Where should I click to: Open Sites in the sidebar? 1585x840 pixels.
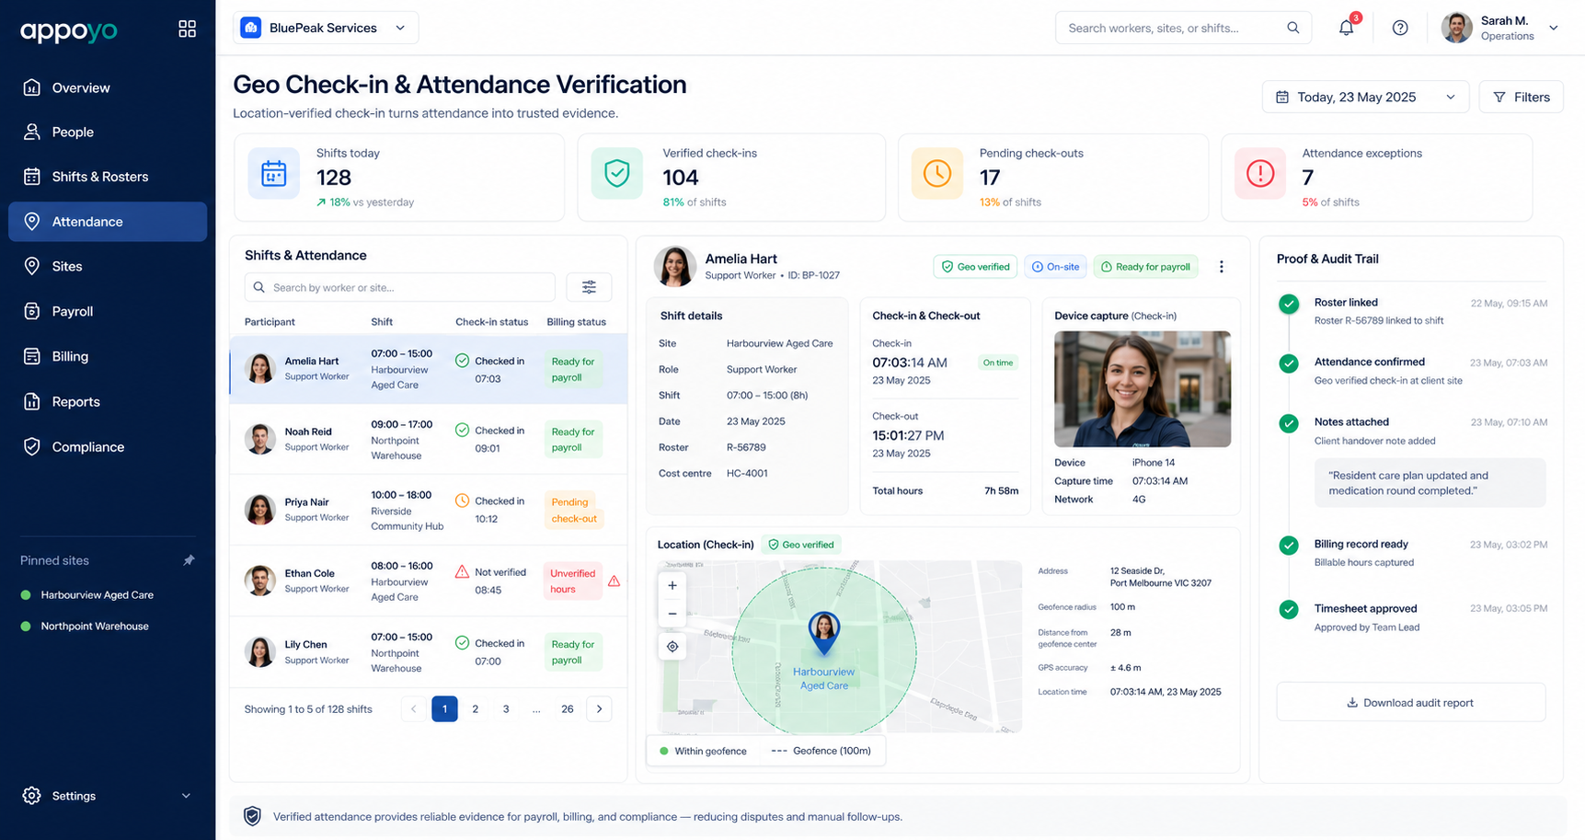[x=108, y=266]
